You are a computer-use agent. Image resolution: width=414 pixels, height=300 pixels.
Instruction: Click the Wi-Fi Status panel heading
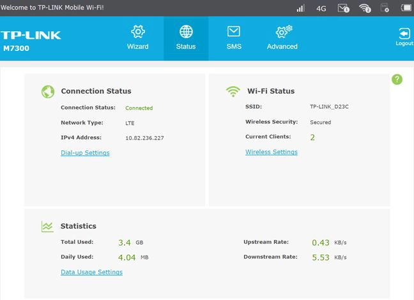click(x=271, y=91)
